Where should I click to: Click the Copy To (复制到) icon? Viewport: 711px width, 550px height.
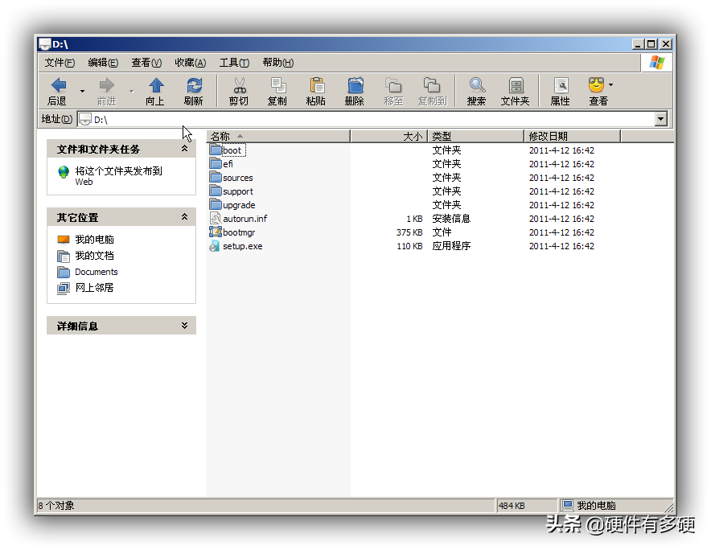click(432, 85)
